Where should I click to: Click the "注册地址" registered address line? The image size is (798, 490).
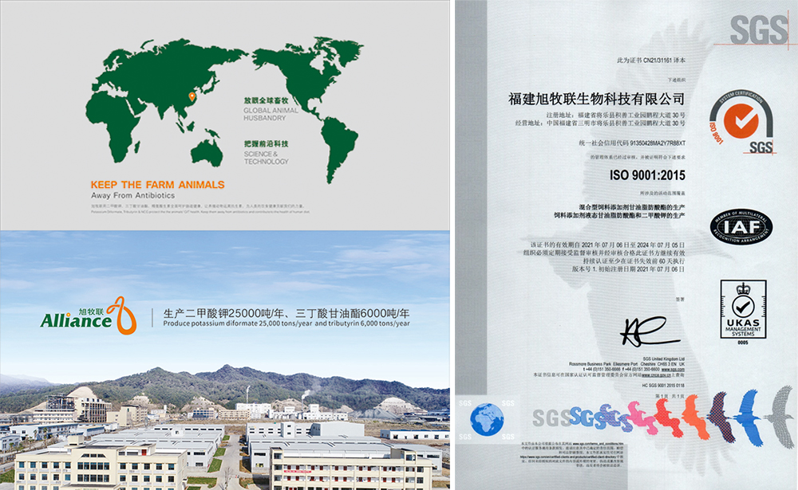click(616, 116)
